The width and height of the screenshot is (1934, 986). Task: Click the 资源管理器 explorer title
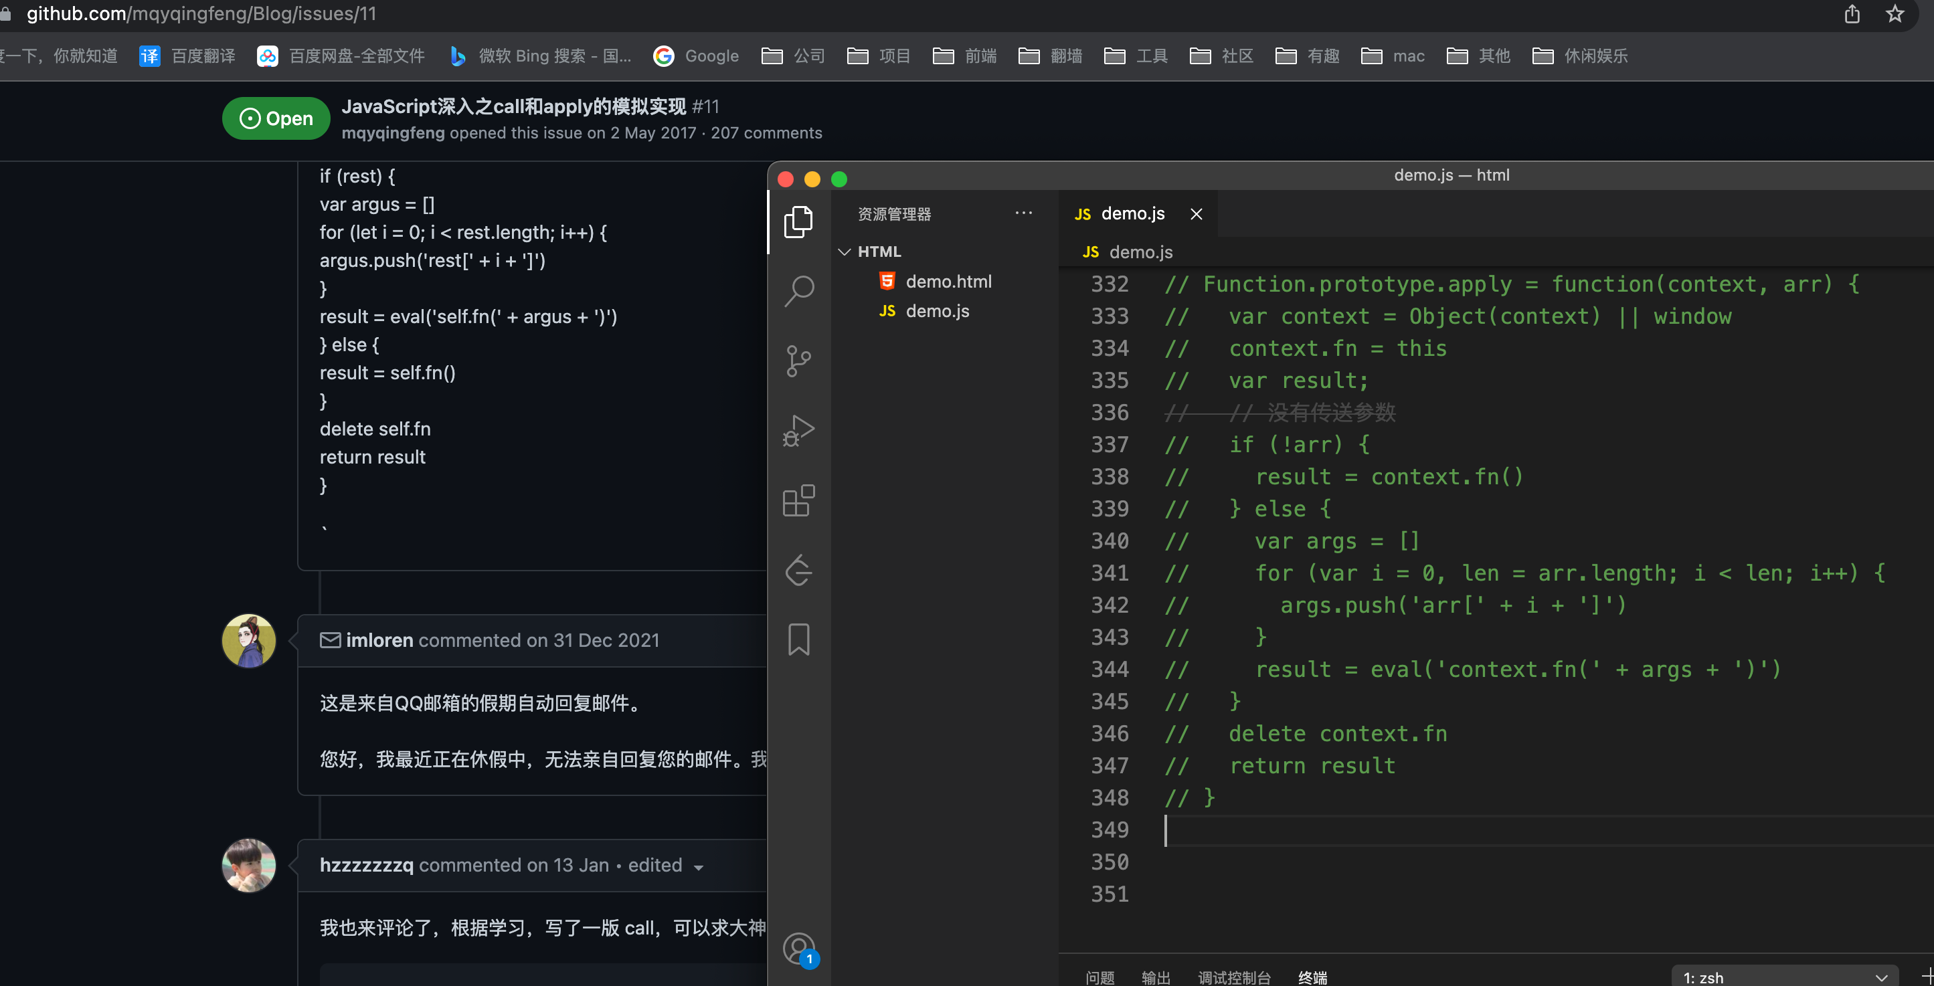[894, 215]
